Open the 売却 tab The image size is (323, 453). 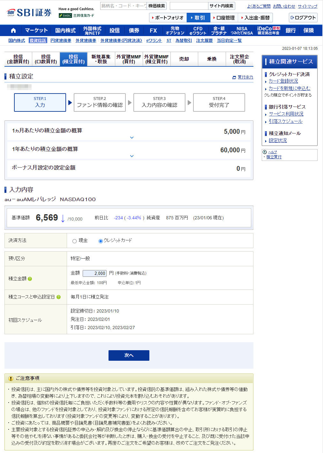click(x=184, y=59)
